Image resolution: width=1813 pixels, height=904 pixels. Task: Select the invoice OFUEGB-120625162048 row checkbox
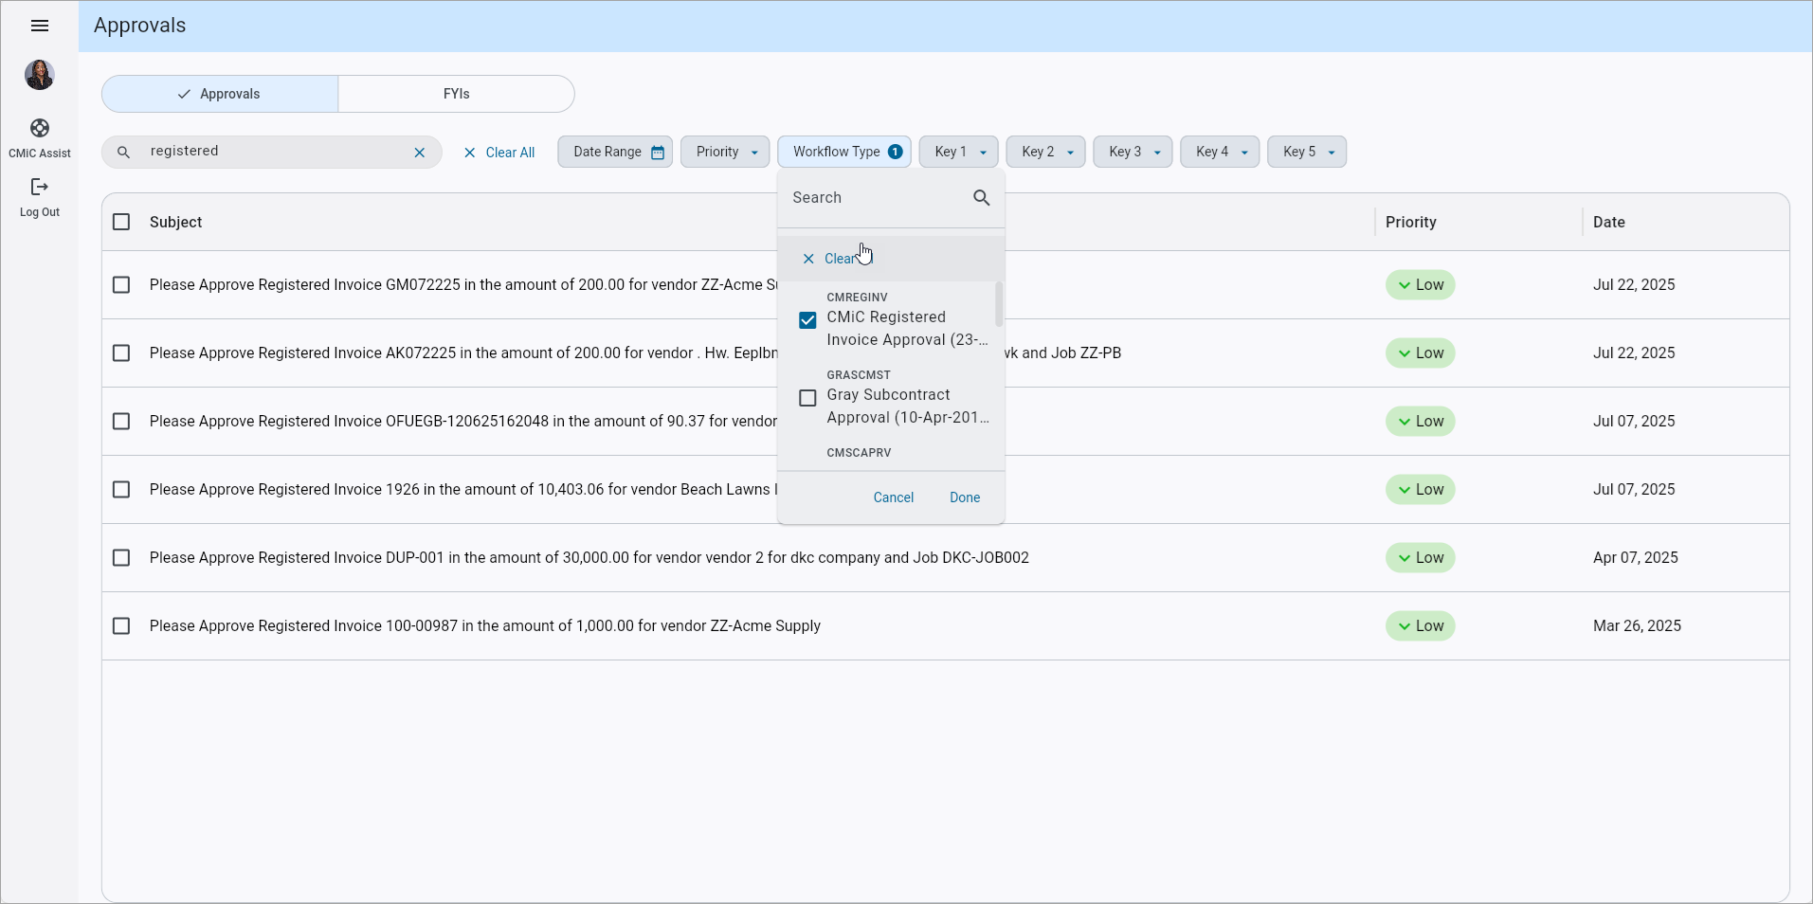pos(121,422)
